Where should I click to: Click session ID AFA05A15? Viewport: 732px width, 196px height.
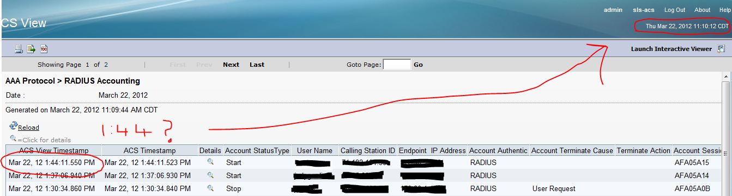[691, 162]
